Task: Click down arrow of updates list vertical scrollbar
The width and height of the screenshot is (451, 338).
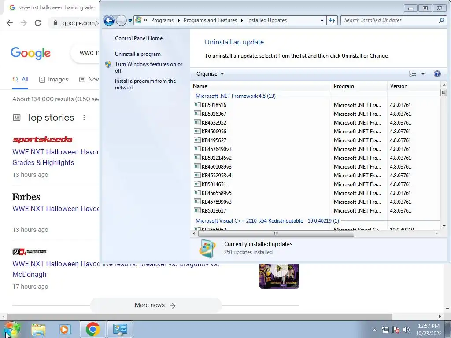Action: (444, 226)
